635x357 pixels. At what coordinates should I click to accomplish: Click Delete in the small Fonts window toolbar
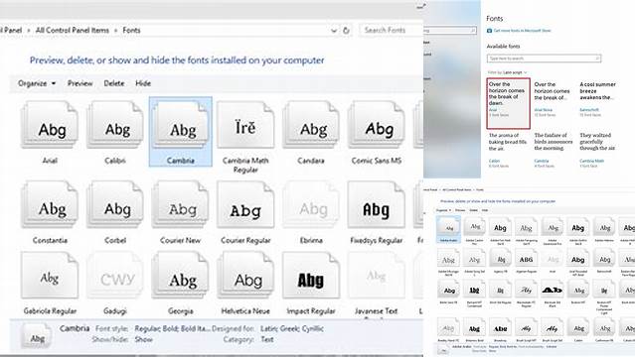[473, 210]
